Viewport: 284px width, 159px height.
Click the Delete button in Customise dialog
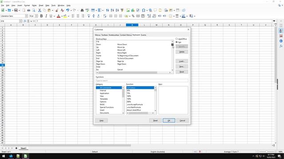(181, 52)
